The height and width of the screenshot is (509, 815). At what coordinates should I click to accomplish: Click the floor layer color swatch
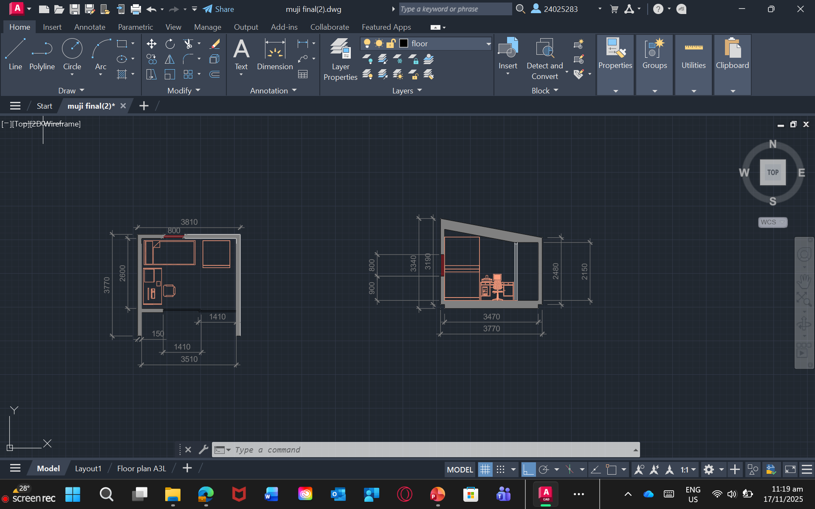pyautogui.click(x=404, y=44)
